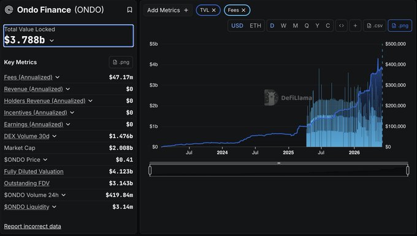Screen dimensions: 417x236
Task: Click the top grip of the range slider
Action: (278, 163)
